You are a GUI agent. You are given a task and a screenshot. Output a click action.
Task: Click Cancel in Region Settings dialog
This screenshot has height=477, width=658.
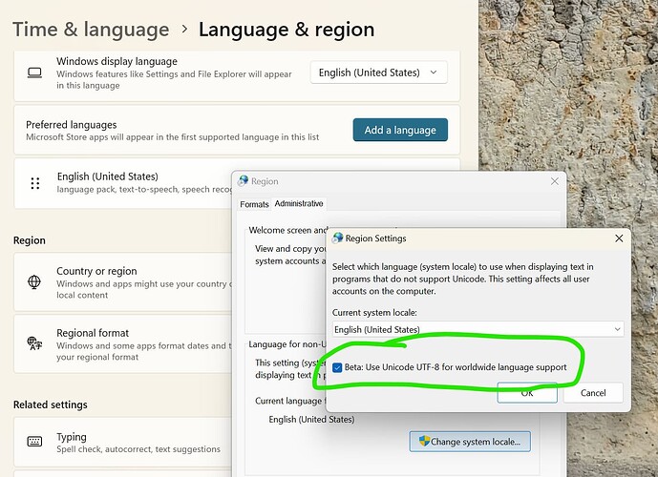593,393
